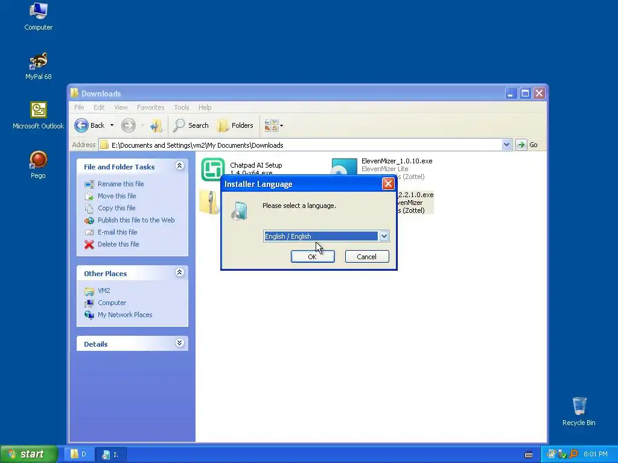This screenshot has height=463, width=618.
Task: Click the clock showing 8:01 PM
Action: 596,455
